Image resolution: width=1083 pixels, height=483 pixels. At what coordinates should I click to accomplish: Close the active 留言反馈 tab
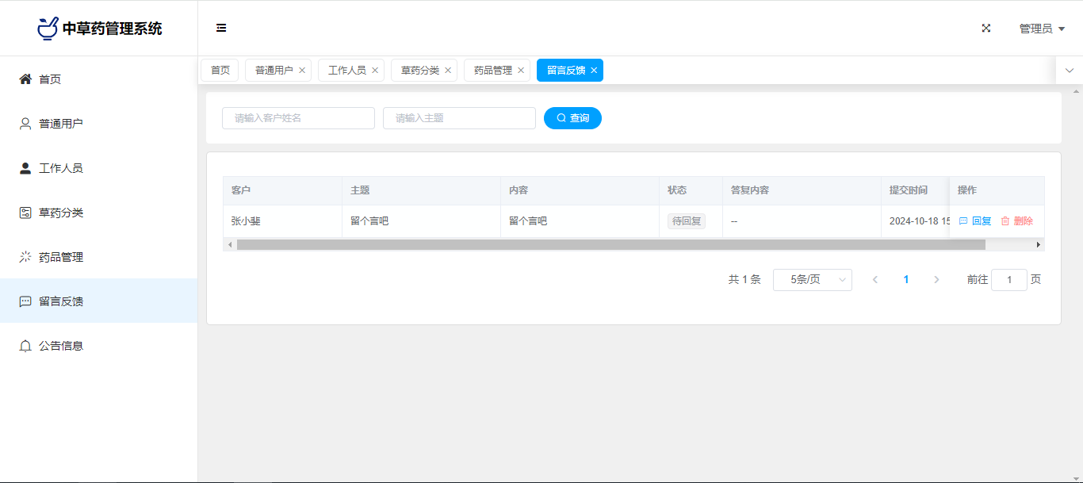594,71
